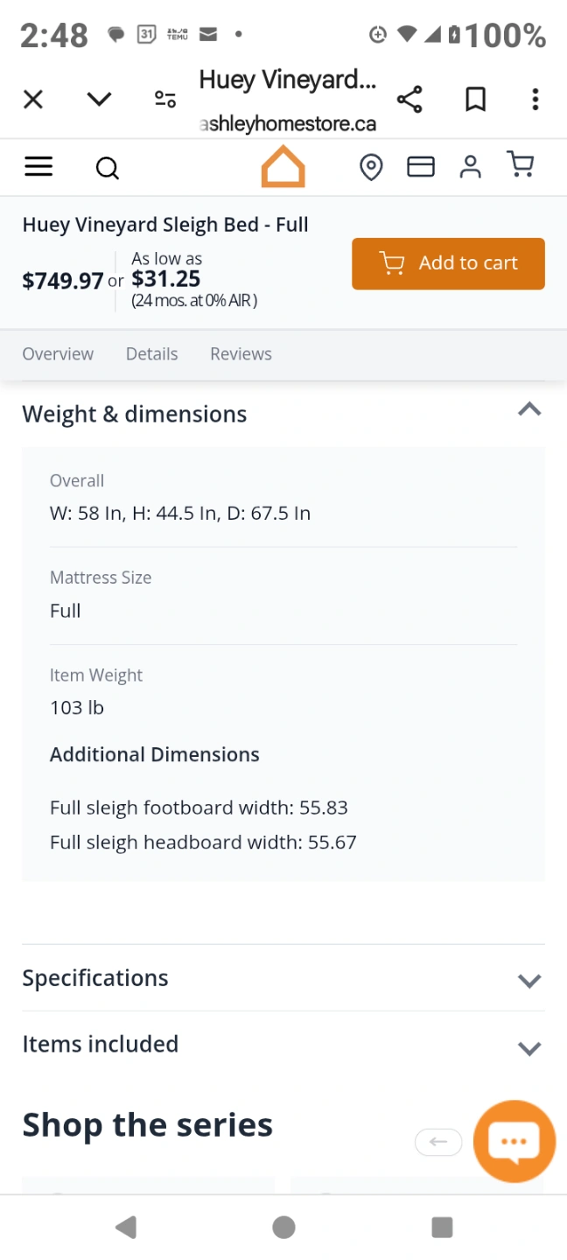Open browser three-dot overflow menu
Viewport: 567px width, 1260px height.
(535, 99)
